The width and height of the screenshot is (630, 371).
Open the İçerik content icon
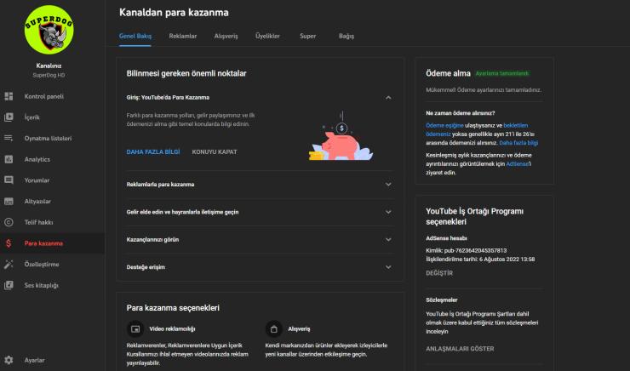(x=9, y=117)
